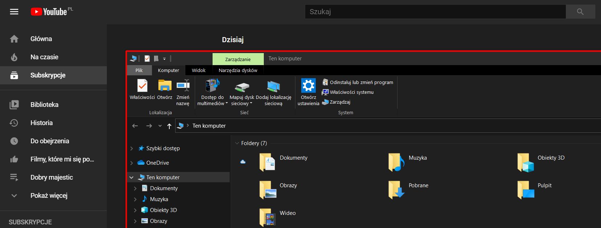601x228 pixels.
Task: Open Dobry majestic playlist
Action: pyautogui.click(x=53, y=177)
